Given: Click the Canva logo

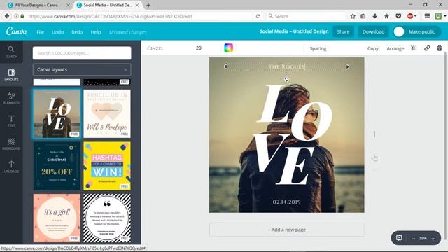Looking at the screenshot, I should (x=16, y=31).
